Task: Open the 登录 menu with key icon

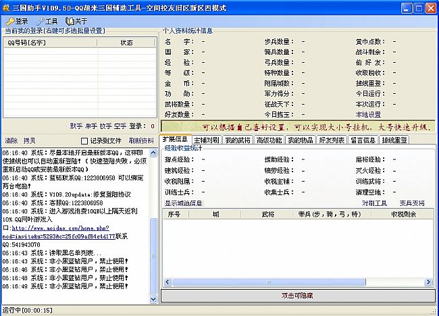Action: click(x=18, y=22)
